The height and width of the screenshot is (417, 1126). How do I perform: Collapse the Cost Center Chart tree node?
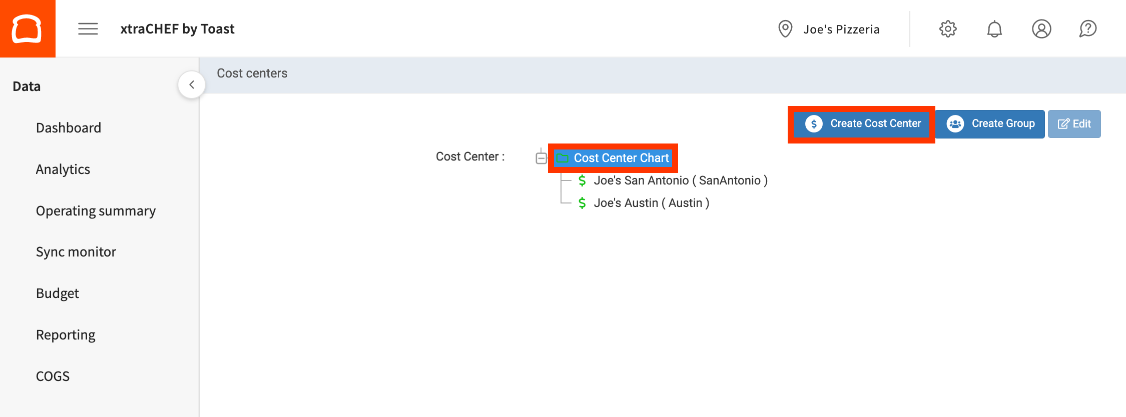[541, 158]
